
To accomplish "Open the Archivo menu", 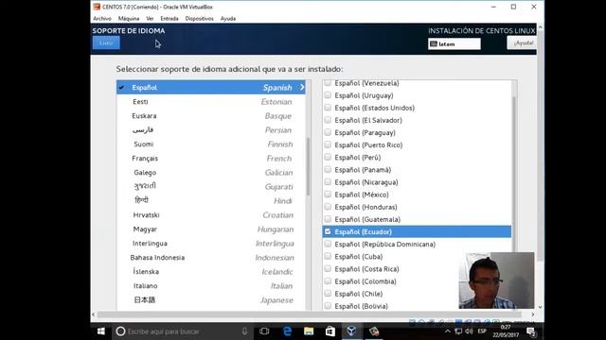I will click(102, 19).
